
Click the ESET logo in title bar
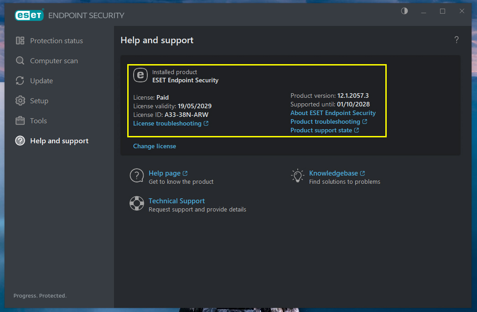pyautogui.click(x=29, y=15)
